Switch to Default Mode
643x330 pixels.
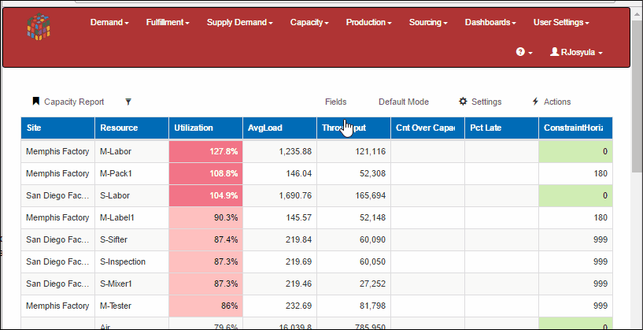pyautogui.click(x=403, y=102)
